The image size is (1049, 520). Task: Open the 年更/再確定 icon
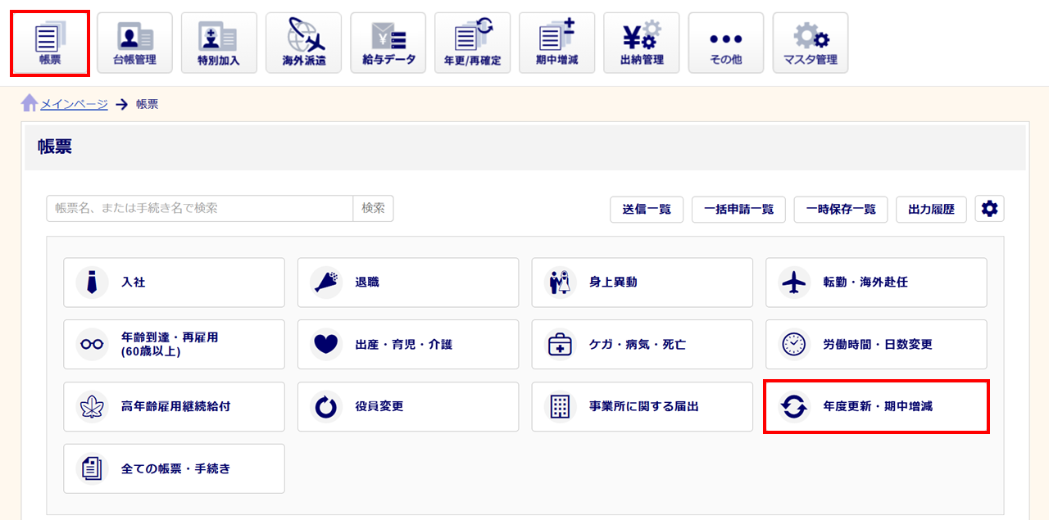pyautogui.click(x=472, y=43)
